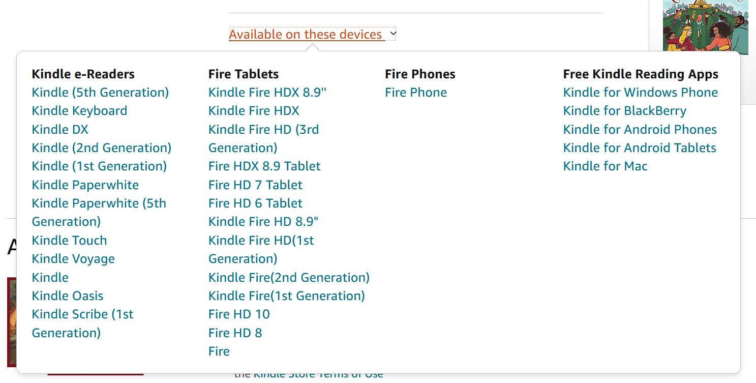Open the Kindle for Mac link
The image size is (756, 383).
tap(604, 166)
